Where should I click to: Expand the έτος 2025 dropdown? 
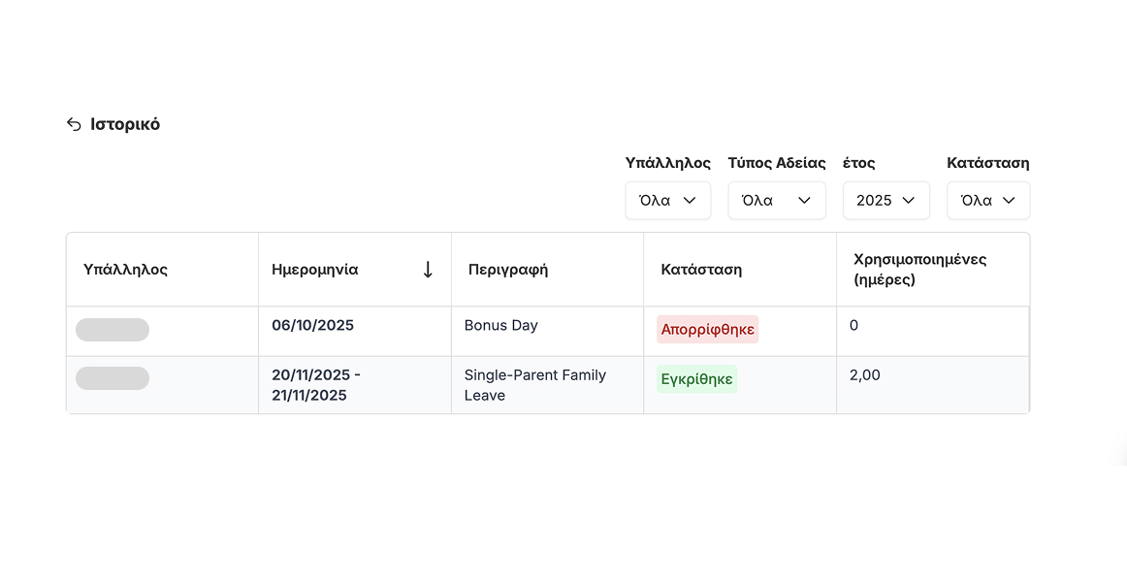(885, 201)
